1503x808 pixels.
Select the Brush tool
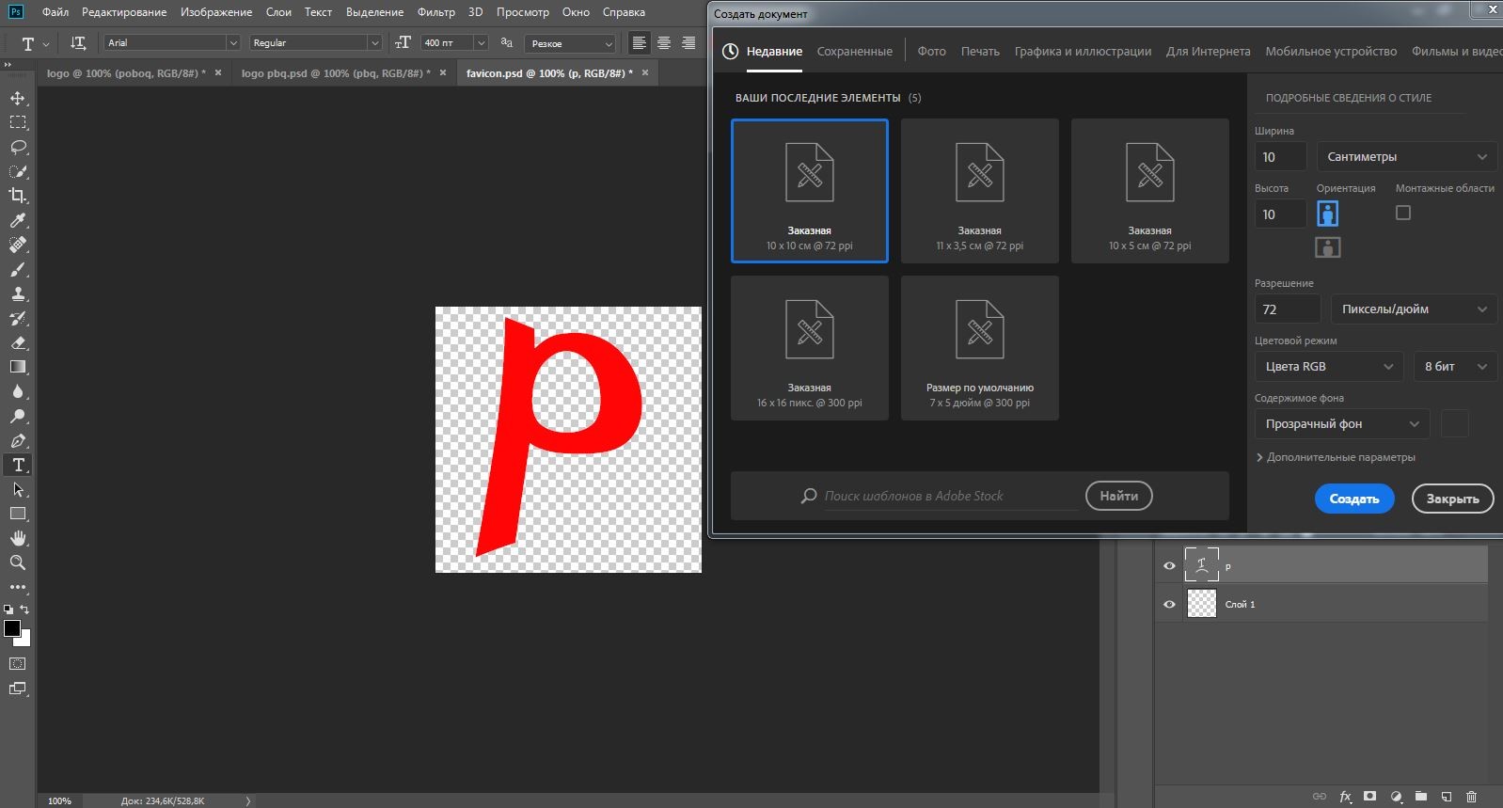(18, 269)
